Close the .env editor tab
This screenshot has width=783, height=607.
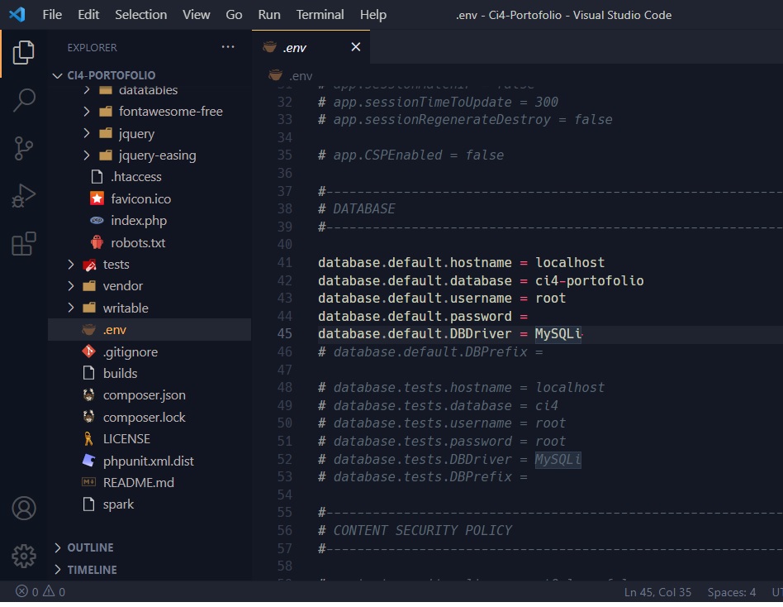coord(356,47)
